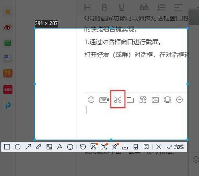Insert a numbered sequence marker

70,147
